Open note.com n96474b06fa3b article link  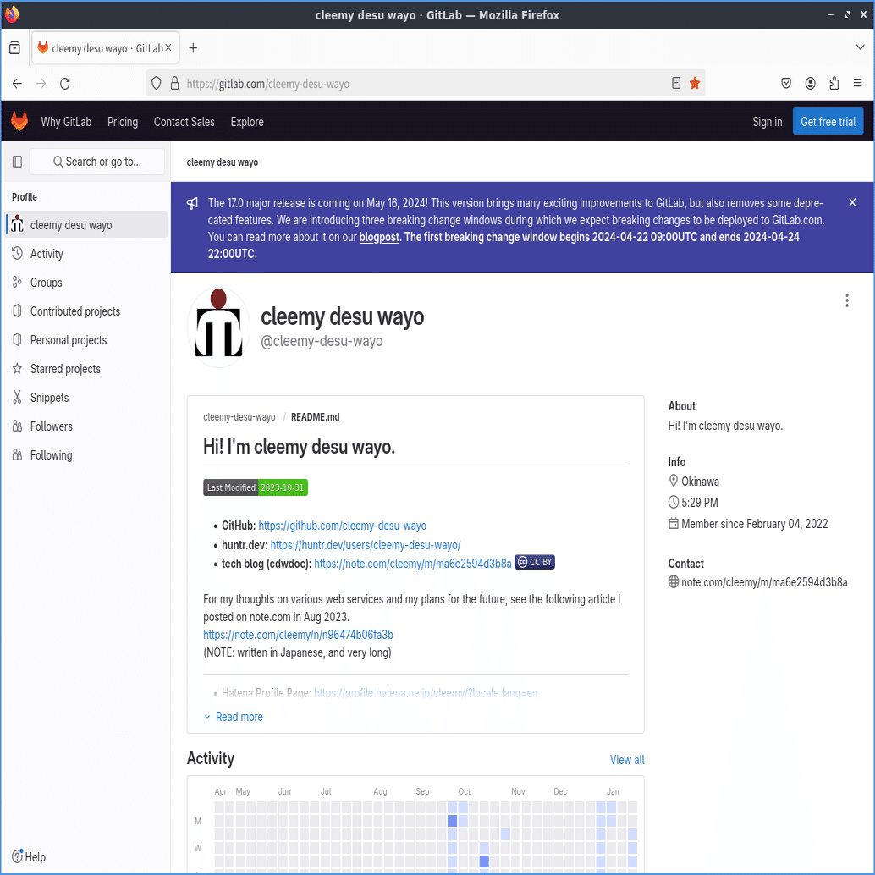point(298,635)
